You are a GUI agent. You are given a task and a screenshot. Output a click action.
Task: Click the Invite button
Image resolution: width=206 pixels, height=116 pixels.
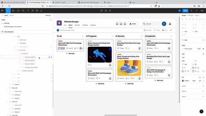tap(133, 24)
